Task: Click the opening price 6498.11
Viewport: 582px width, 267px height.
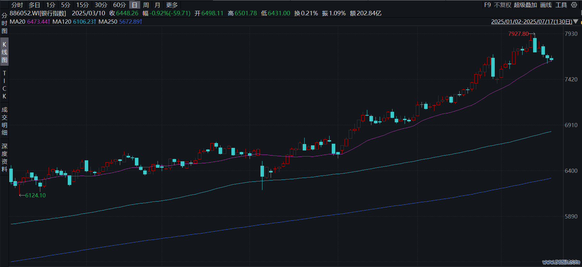Action: [x=212, y=13]
